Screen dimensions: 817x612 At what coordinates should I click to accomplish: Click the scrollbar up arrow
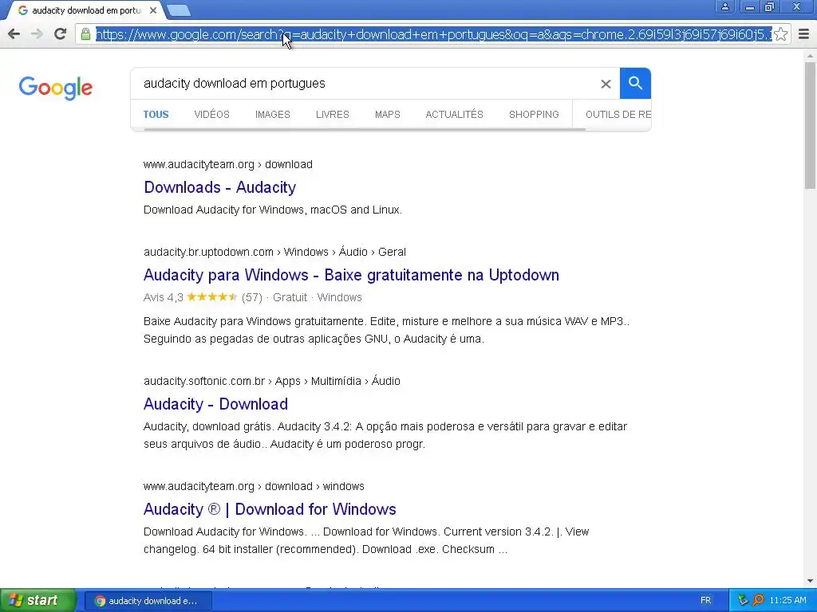tap(810, 56)
